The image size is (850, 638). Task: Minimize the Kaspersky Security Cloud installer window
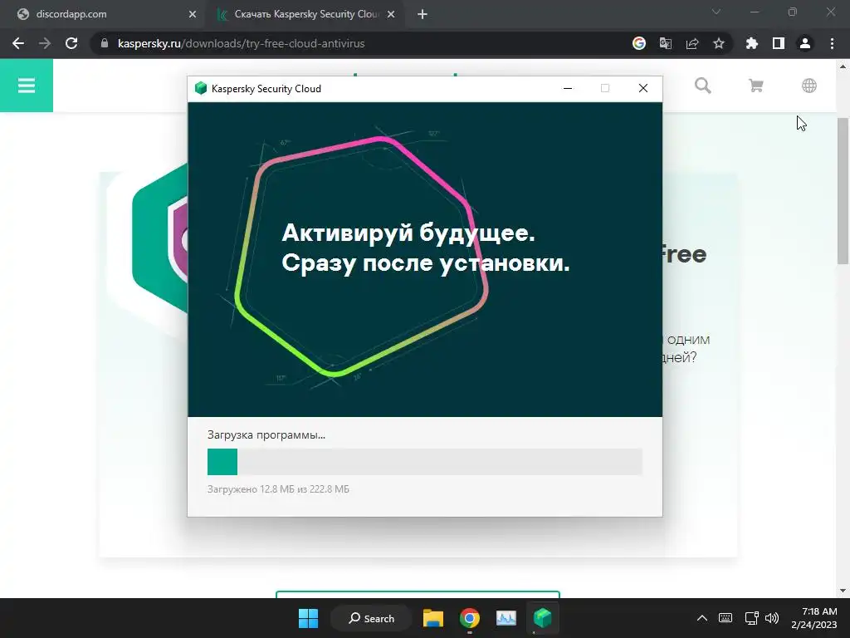pos(568,88)
